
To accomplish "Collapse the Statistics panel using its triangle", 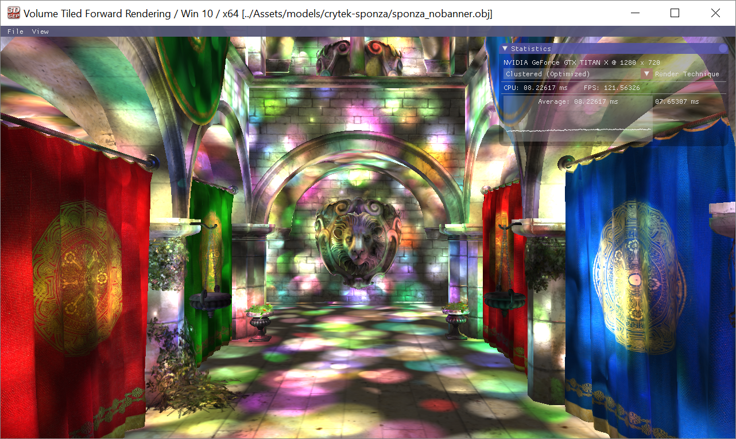I will coord(505,49).
